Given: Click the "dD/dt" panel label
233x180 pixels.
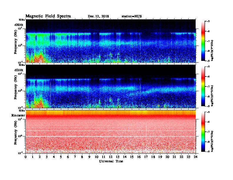Looking at the screenshot, I should coord(19,70).
